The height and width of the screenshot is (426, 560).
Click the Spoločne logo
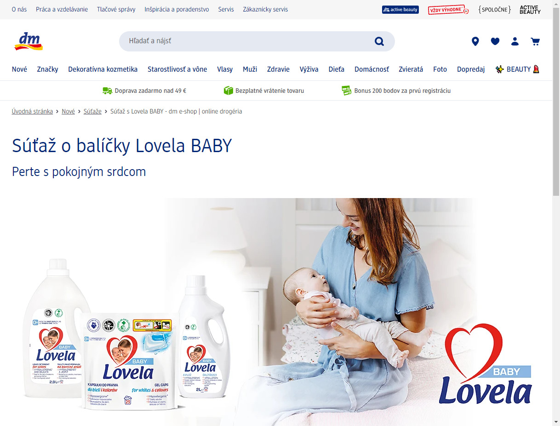point(494,10)
